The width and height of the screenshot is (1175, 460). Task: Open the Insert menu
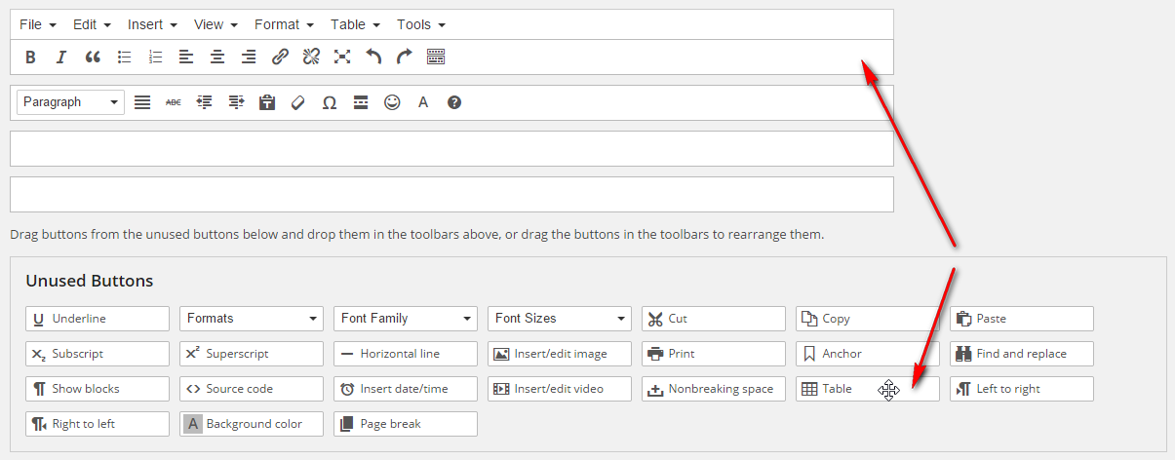152,24
